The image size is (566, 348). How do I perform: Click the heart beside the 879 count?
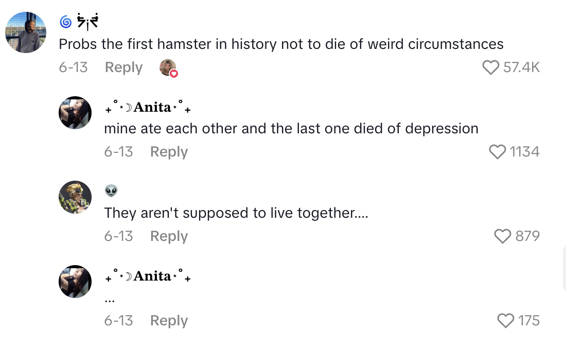(x=503, y=236)
